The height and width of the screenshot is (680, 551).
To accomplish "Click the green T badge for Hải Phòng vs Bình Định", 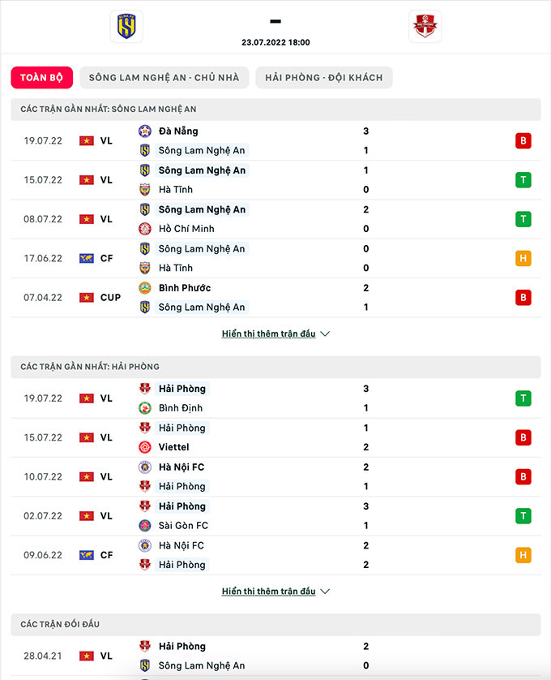I will [523, 398].
